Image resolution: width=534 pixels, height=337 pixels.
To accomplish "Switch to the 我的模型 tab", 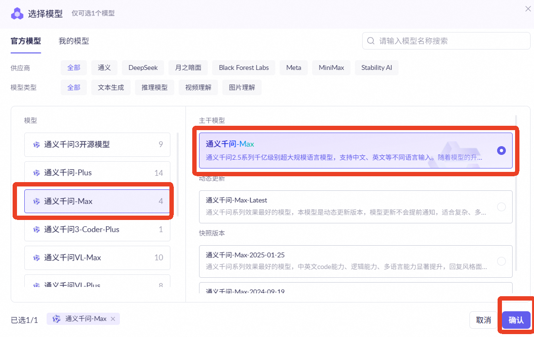I will [74, 41].
